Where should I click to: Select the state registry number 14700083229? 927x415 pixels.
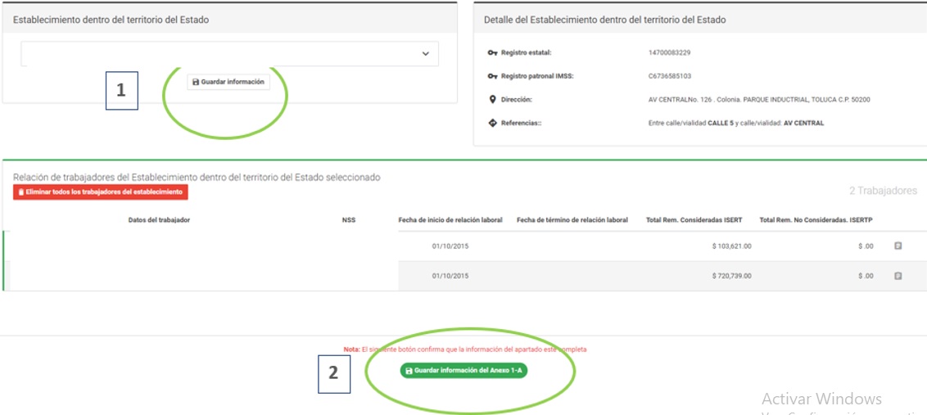coord(669,52)
